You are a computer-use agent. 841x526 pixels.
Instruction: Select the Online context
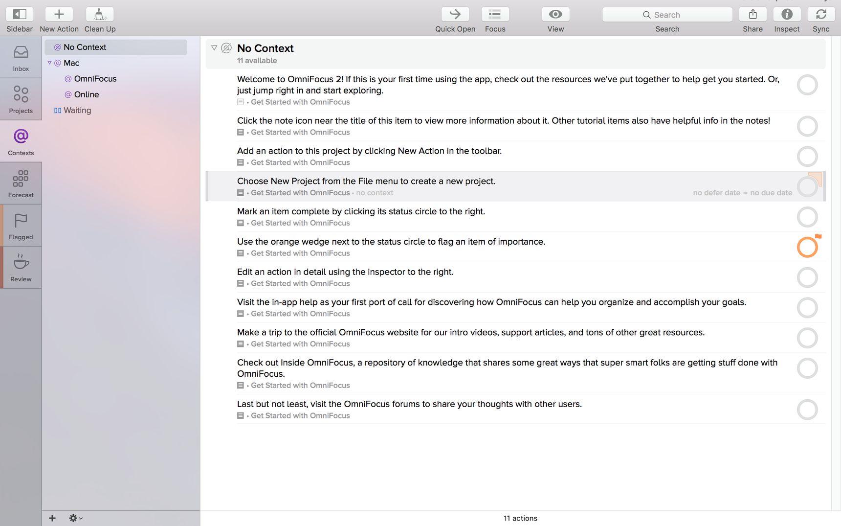tap(87, 94)
